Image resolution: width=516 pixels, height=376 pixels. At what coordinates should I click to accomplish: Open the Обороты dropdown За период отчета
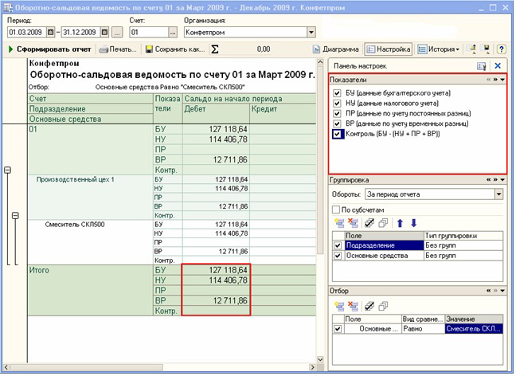(x=499, y=194)
